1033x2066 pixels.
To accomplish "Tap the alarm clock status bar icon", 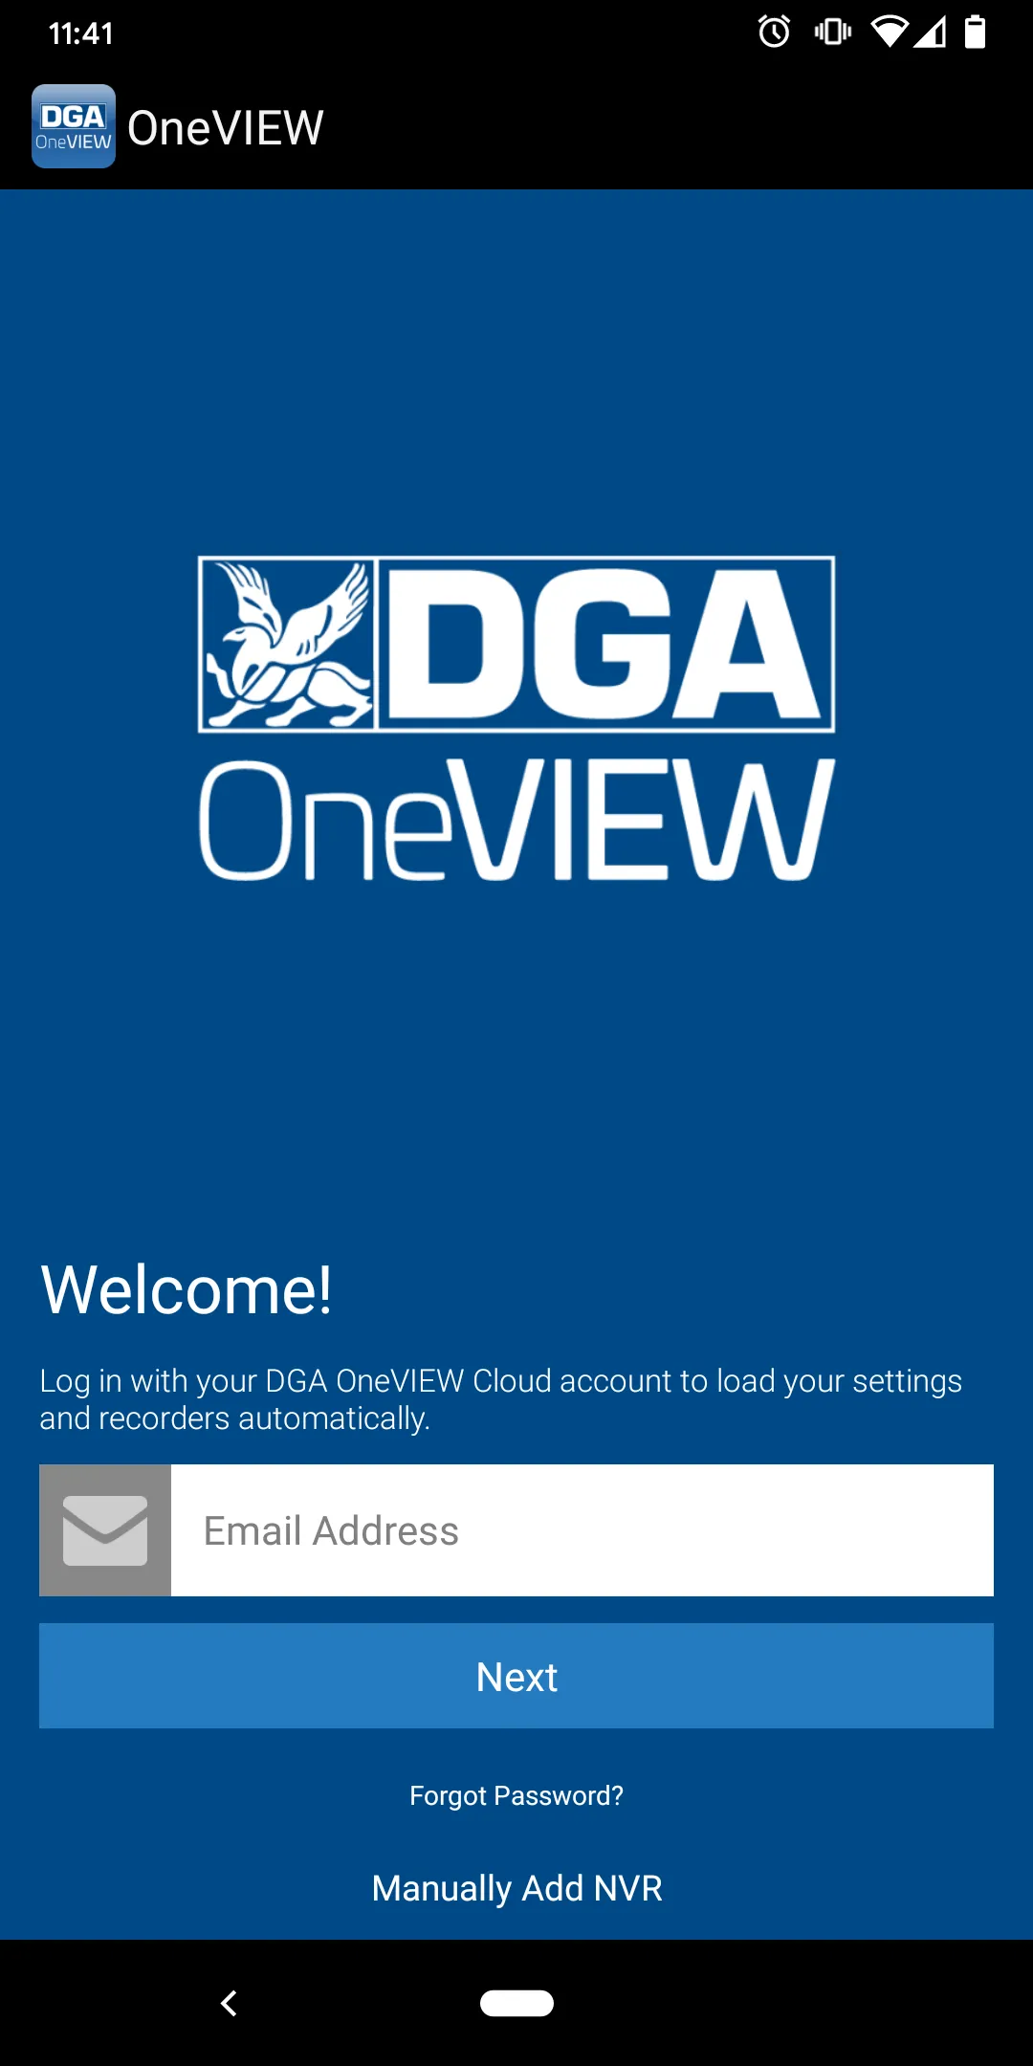I will [774, 33].
